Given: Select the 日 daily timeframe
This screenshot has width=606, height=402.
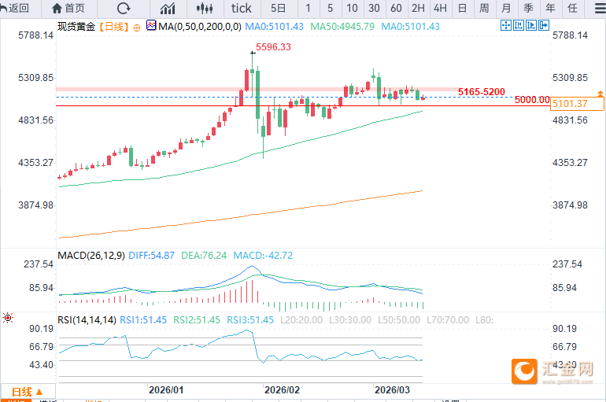Looking at the screenshot, I should 462,8.
